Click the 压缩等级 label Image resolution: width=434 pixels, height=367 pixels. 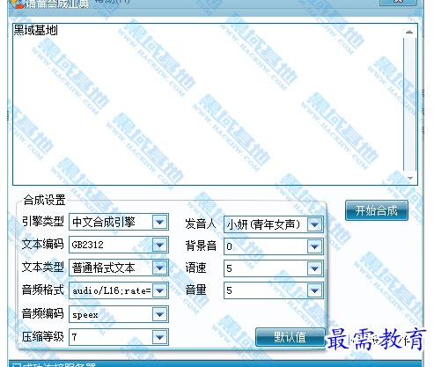[x=43, y=336]
